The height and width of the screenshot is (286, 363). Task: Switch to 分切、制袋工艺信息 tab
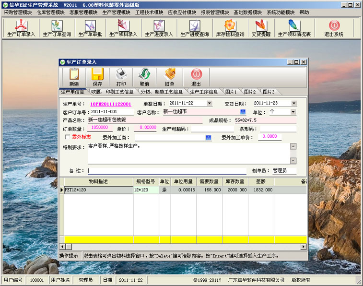[x=162, y=92]
